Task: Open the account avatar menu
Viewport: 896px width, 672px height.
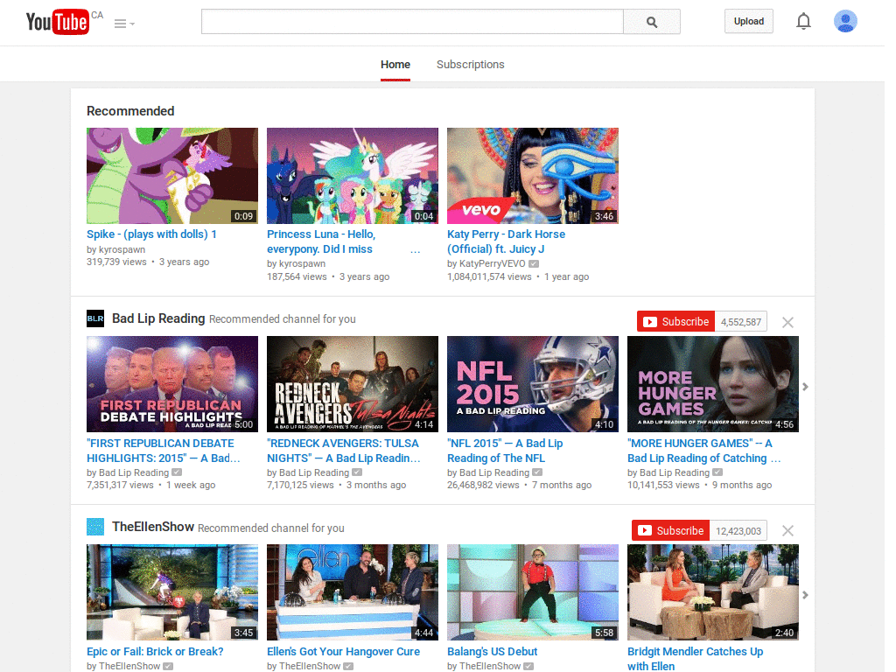Action: tap(845, 21)
